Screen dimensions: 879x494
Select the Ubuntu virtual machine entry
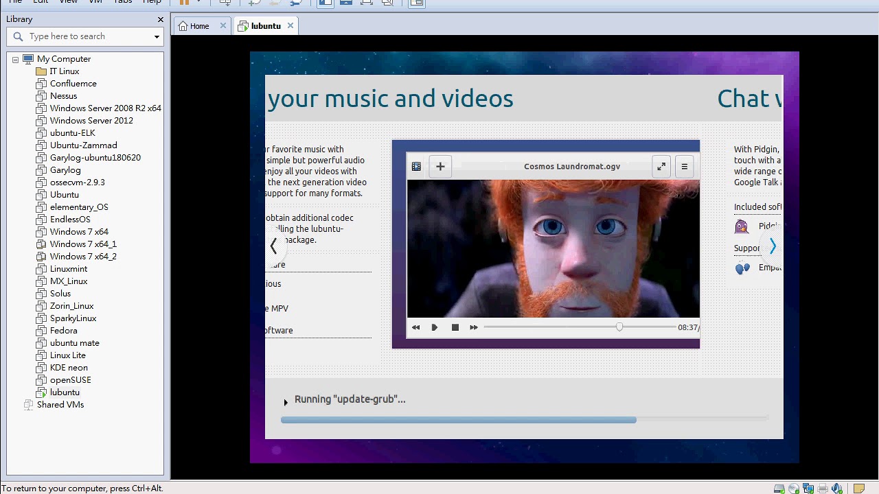pyautogui.click(x=64, y=195)
